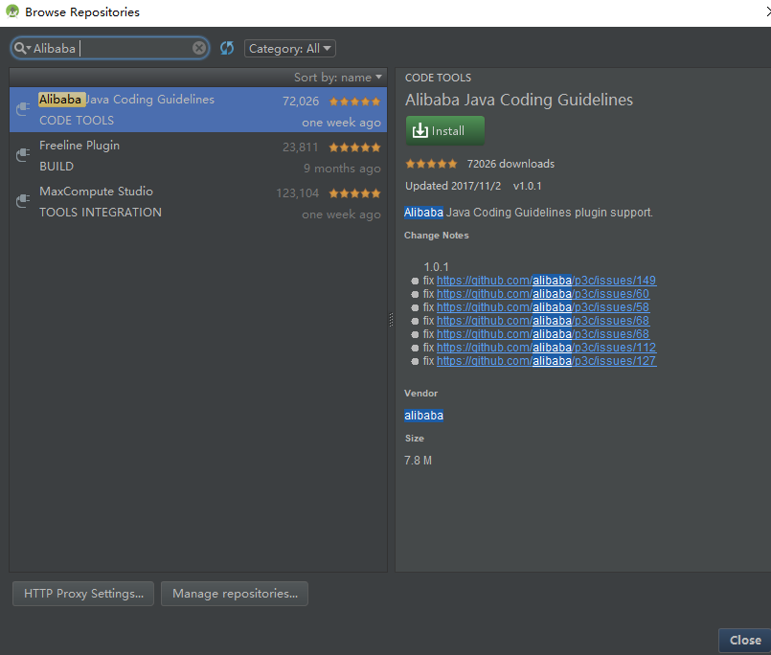The image size is (771, 655).
Task: Open Manage repositories dialog
Action: point(235,594)
